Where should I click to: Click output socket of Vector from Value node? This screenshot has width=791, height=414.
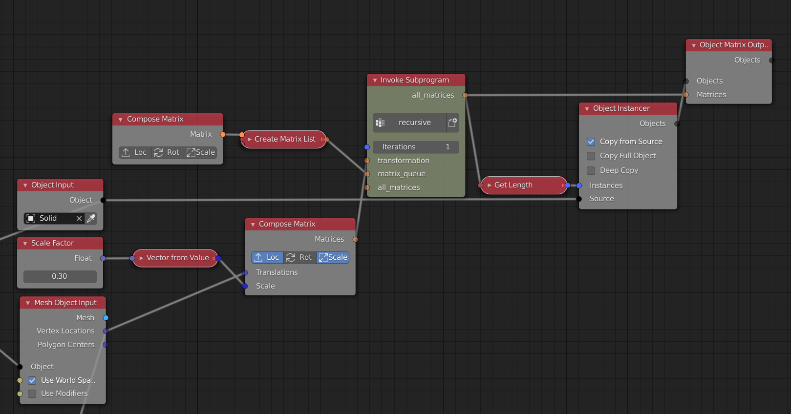point(218,258)
